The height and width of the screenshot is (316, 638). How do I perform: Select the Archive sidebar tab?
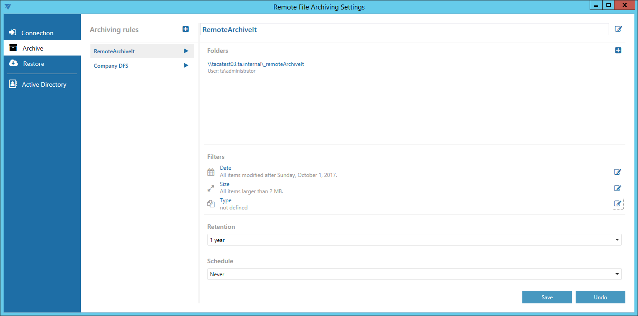pyautogui.click(x=33, y=48)
